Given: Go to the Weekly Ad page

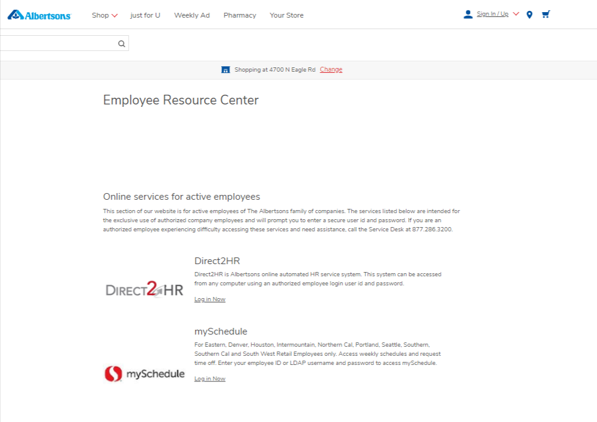Looking at the screenshot, I should 192,15.
